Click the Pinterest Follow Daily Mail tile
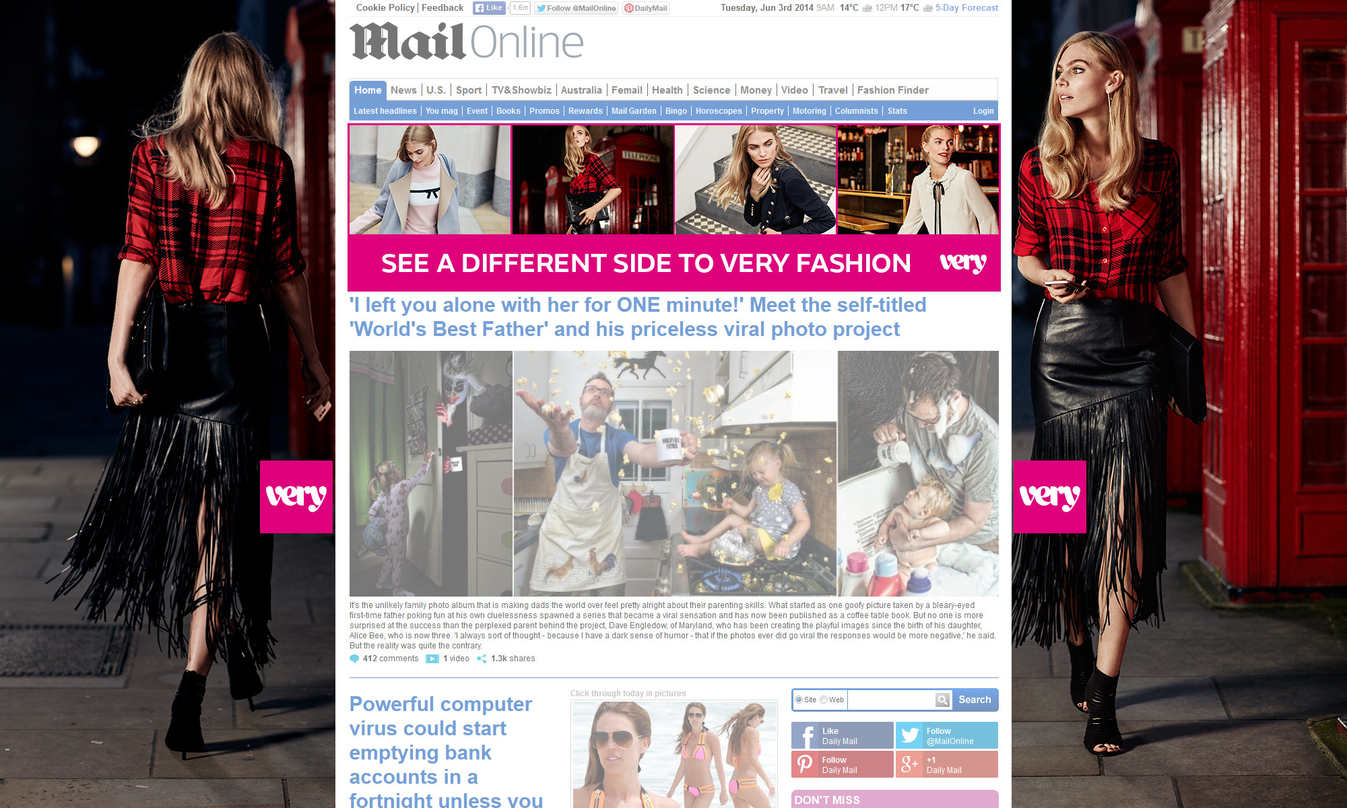Viewport: 1347px width, 808px height. 843,764
